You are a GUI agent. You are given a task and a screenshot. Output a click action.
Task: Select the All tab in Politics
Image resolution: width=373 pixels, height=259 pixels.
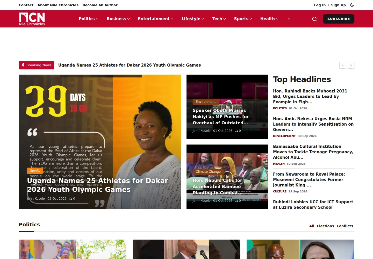pos(312,226)
